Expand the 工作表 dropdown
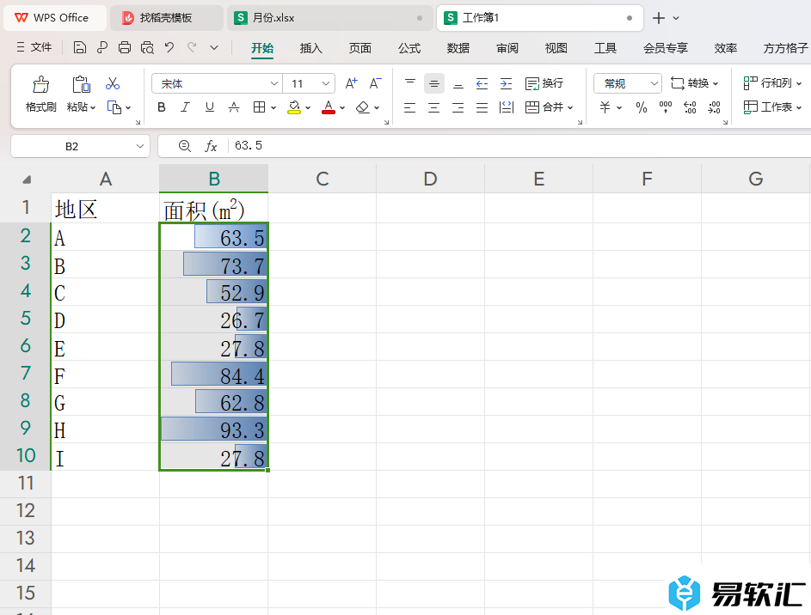The width and height of the screenshot is (811, 615). click(x=799, y=107)
